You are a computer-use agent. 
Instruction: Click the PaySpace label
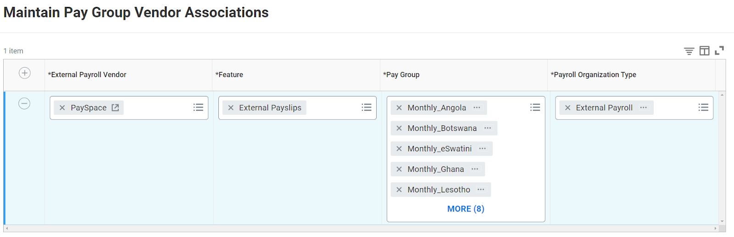click(x=89, y=108)
